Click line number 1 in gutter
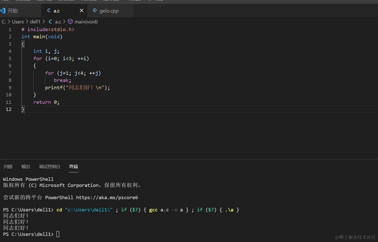Image resolution: width=378 pixels, height=242 pixels. click(10, 29)
